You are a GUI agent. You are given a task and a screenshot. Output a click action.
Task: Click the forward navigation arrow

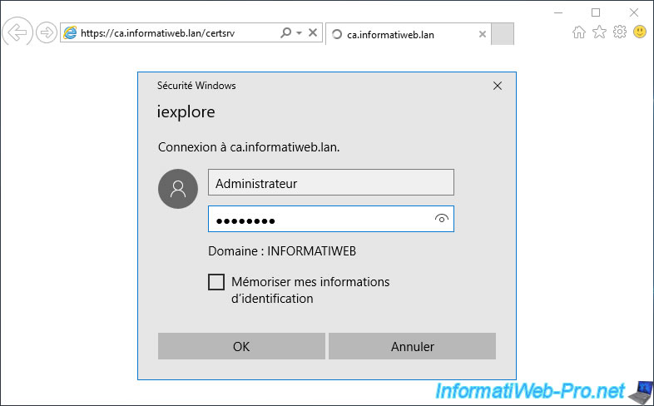[x=47, y=32]
